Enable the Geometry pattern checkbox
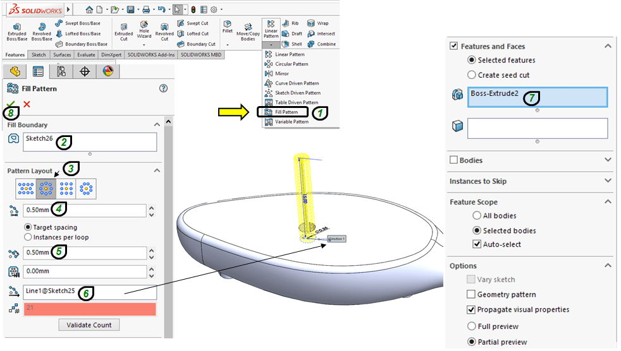Screen dimensions: 621x351 tap(471, 294)
